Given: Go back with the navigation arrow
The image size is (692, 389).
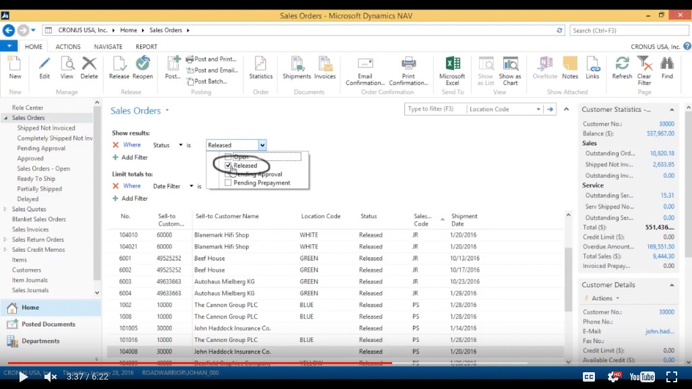Looking at the screenshot, I should [x=8, y=30].
